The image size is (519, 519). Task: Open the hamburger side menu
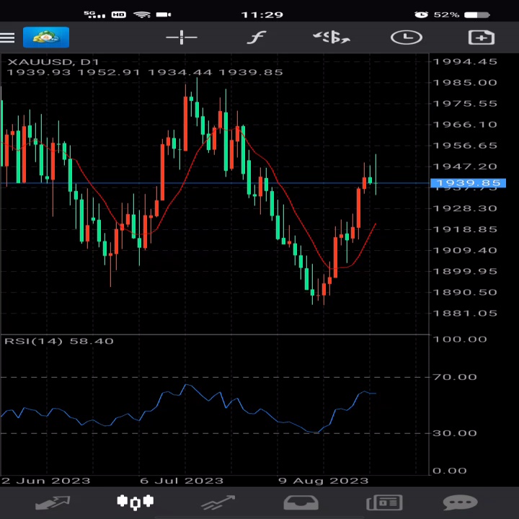[x=7, y=37]
